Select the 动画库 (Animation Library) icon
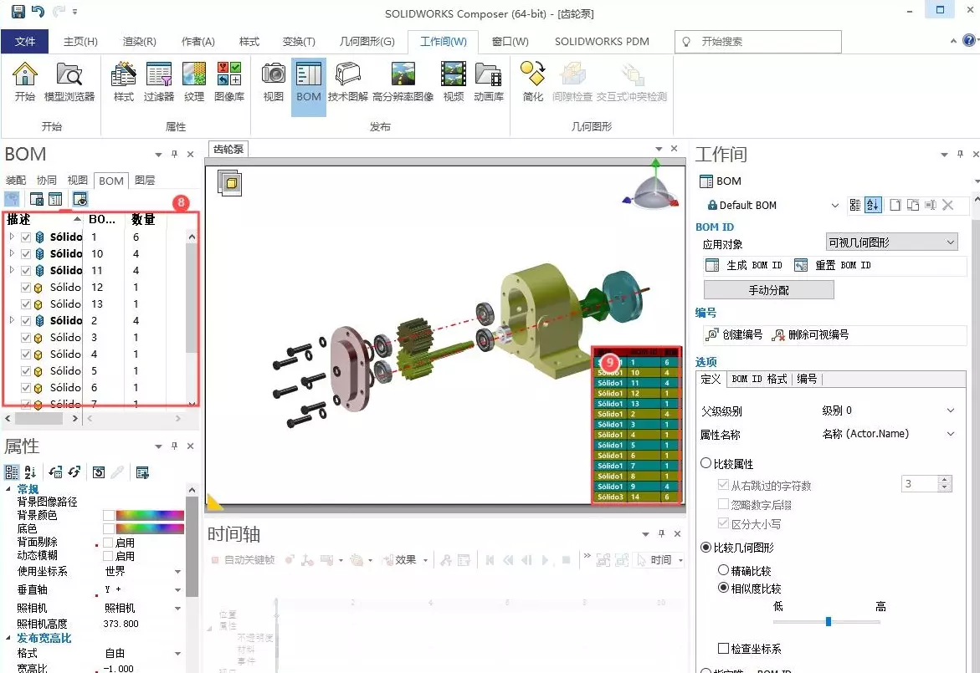The height and width of the screenshot is (673, 980). pyautogui.click(x=488, y=82)
